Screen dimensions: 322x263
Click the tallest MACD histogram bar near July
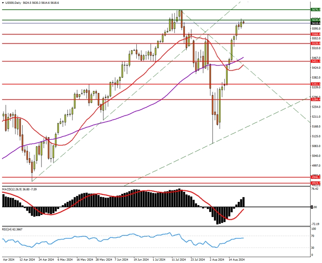coord(179,198)
